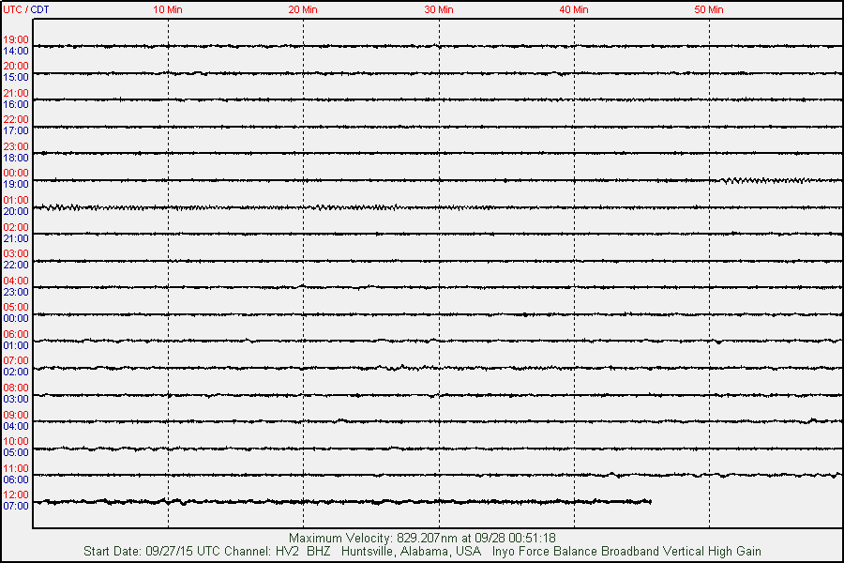Click the 06:00 CDT blue time label
The image size is (844, 563).
click(16, 479)
